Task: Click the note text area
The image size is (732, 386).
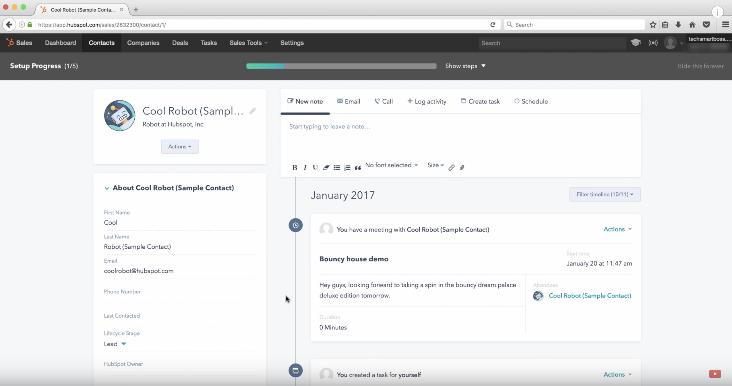Action: pos(460,137)
